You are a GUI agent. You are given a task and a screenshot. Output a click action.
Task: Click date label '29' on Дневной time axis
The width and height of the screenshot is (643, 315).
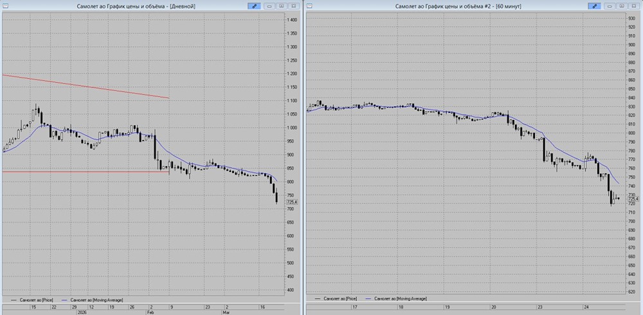coord(75,307)
